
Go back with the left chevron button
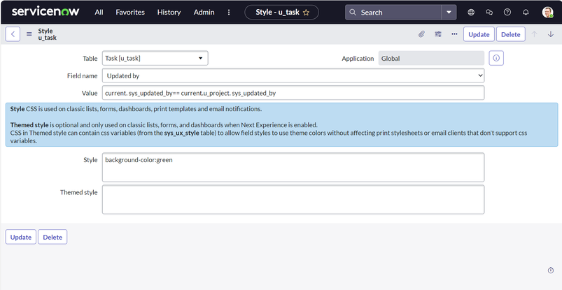(x=13, y=34)
